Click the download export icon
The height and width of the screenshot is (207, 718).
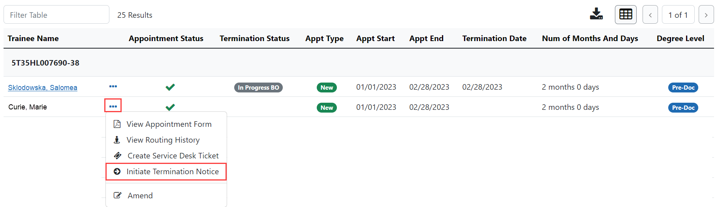596,14
